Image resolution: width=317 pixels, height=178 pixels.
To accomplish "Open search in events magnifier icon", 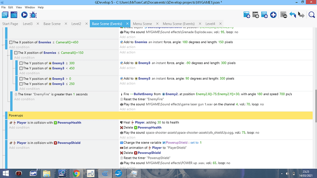I will (x=311, y=15).
